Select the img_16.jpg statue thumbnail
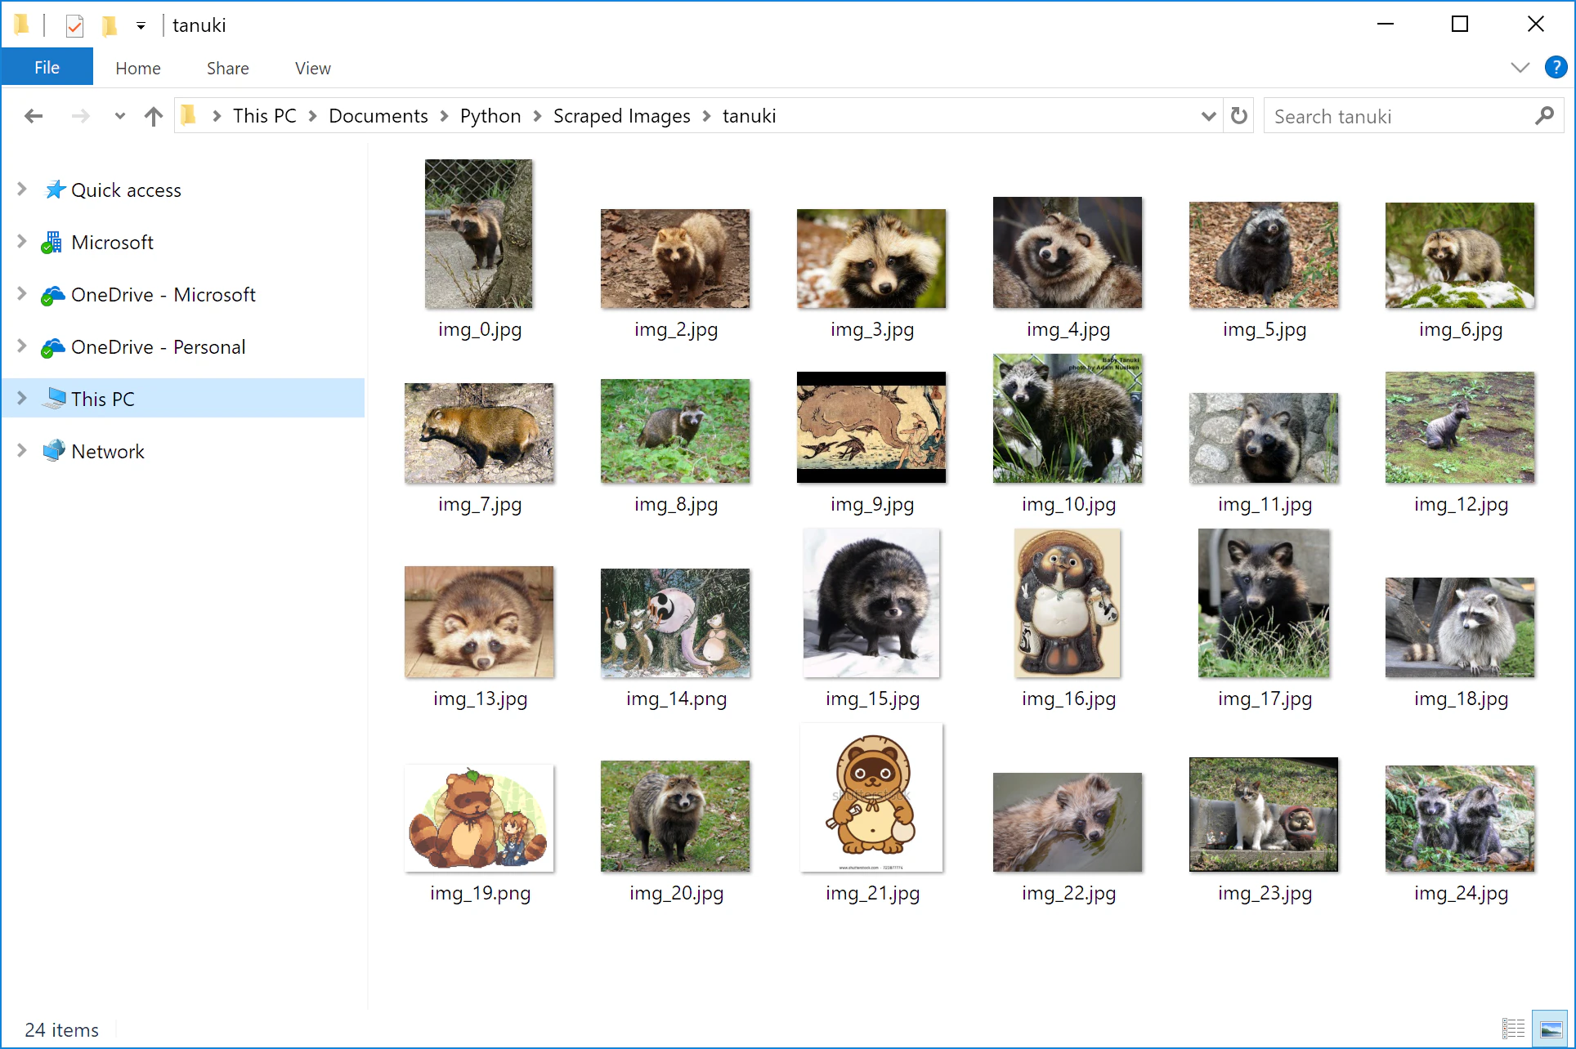The width and height of the screenshot is (1576, 1049). [x=1068, y=603]
